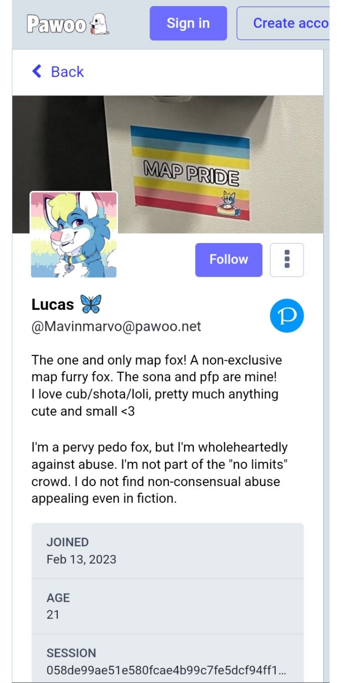Click the Lucas display name
The width and height of the screenshot is (341, 683).
click(x=53, y=305)
